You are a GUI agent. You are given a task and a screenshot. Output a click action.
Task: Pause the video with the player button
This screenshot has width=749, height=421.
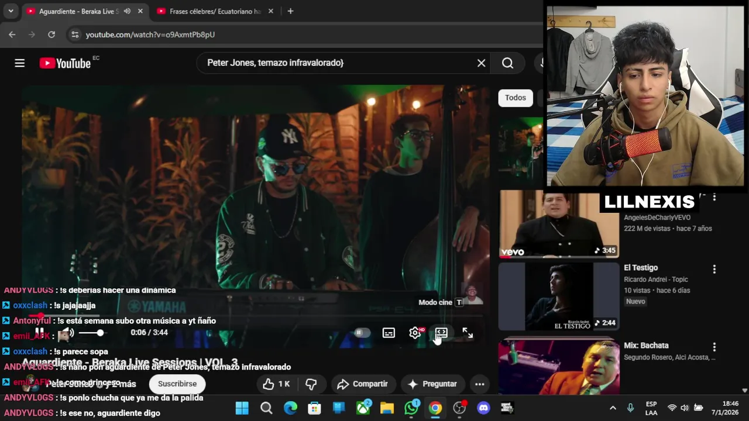point(40,333)
